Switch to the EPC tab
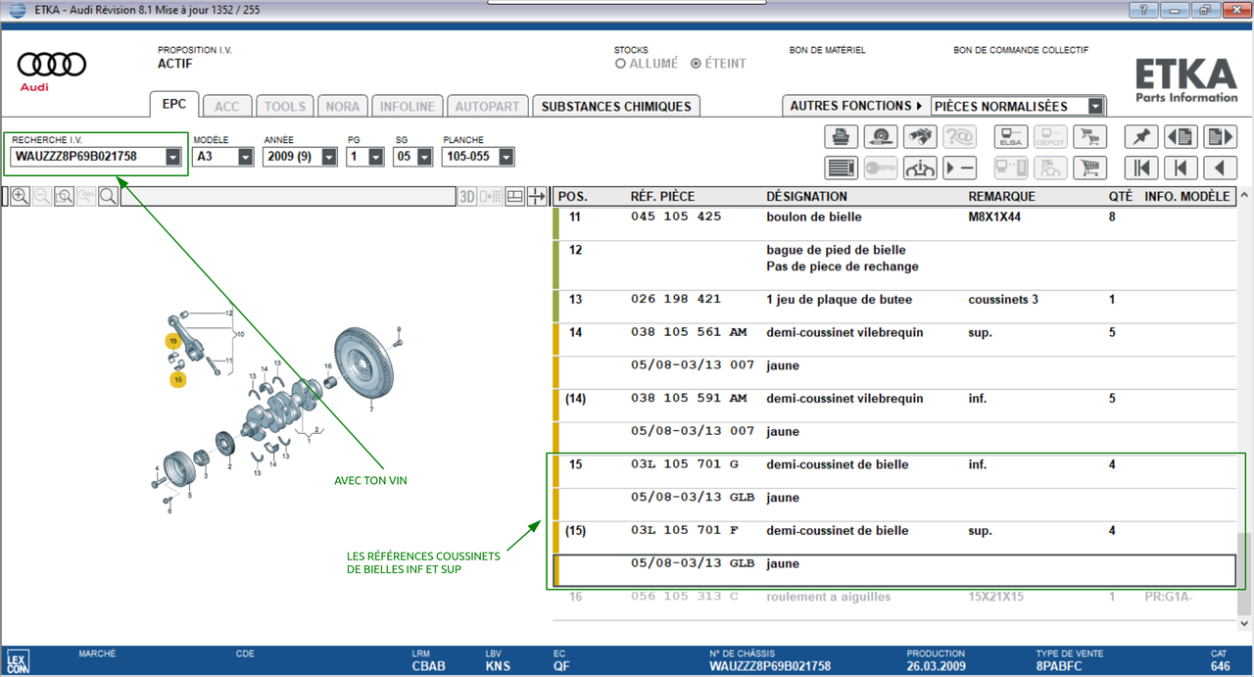Viewport: 1254px width, 677px height. [x=174, y=105]
